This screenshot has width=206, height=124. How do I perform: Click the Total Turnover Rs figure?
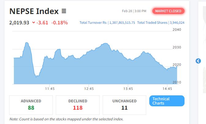click(122, 23)
